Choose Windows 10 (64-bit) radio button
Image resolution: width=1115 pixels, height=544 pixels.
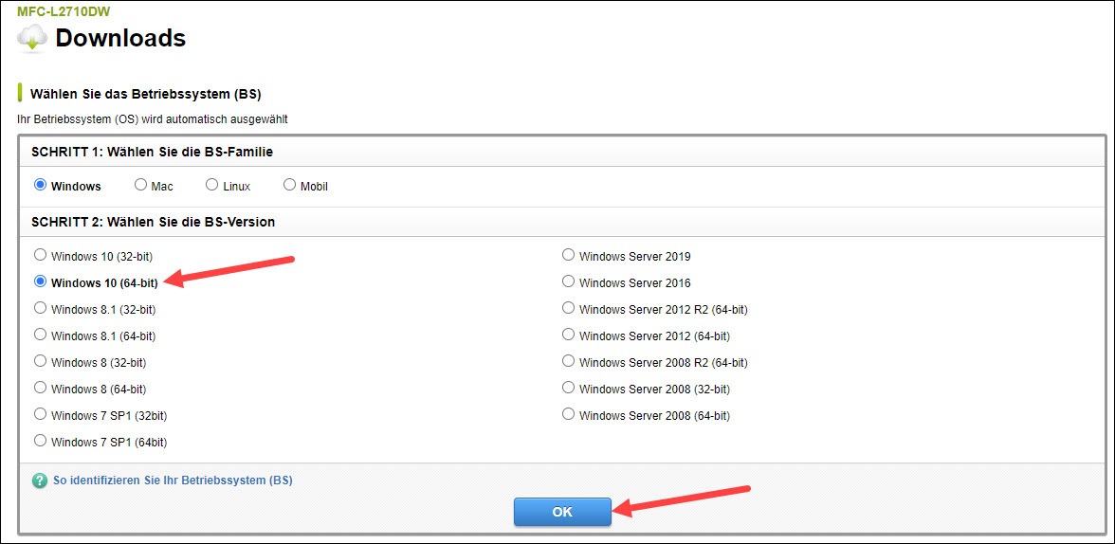[40, 281]
